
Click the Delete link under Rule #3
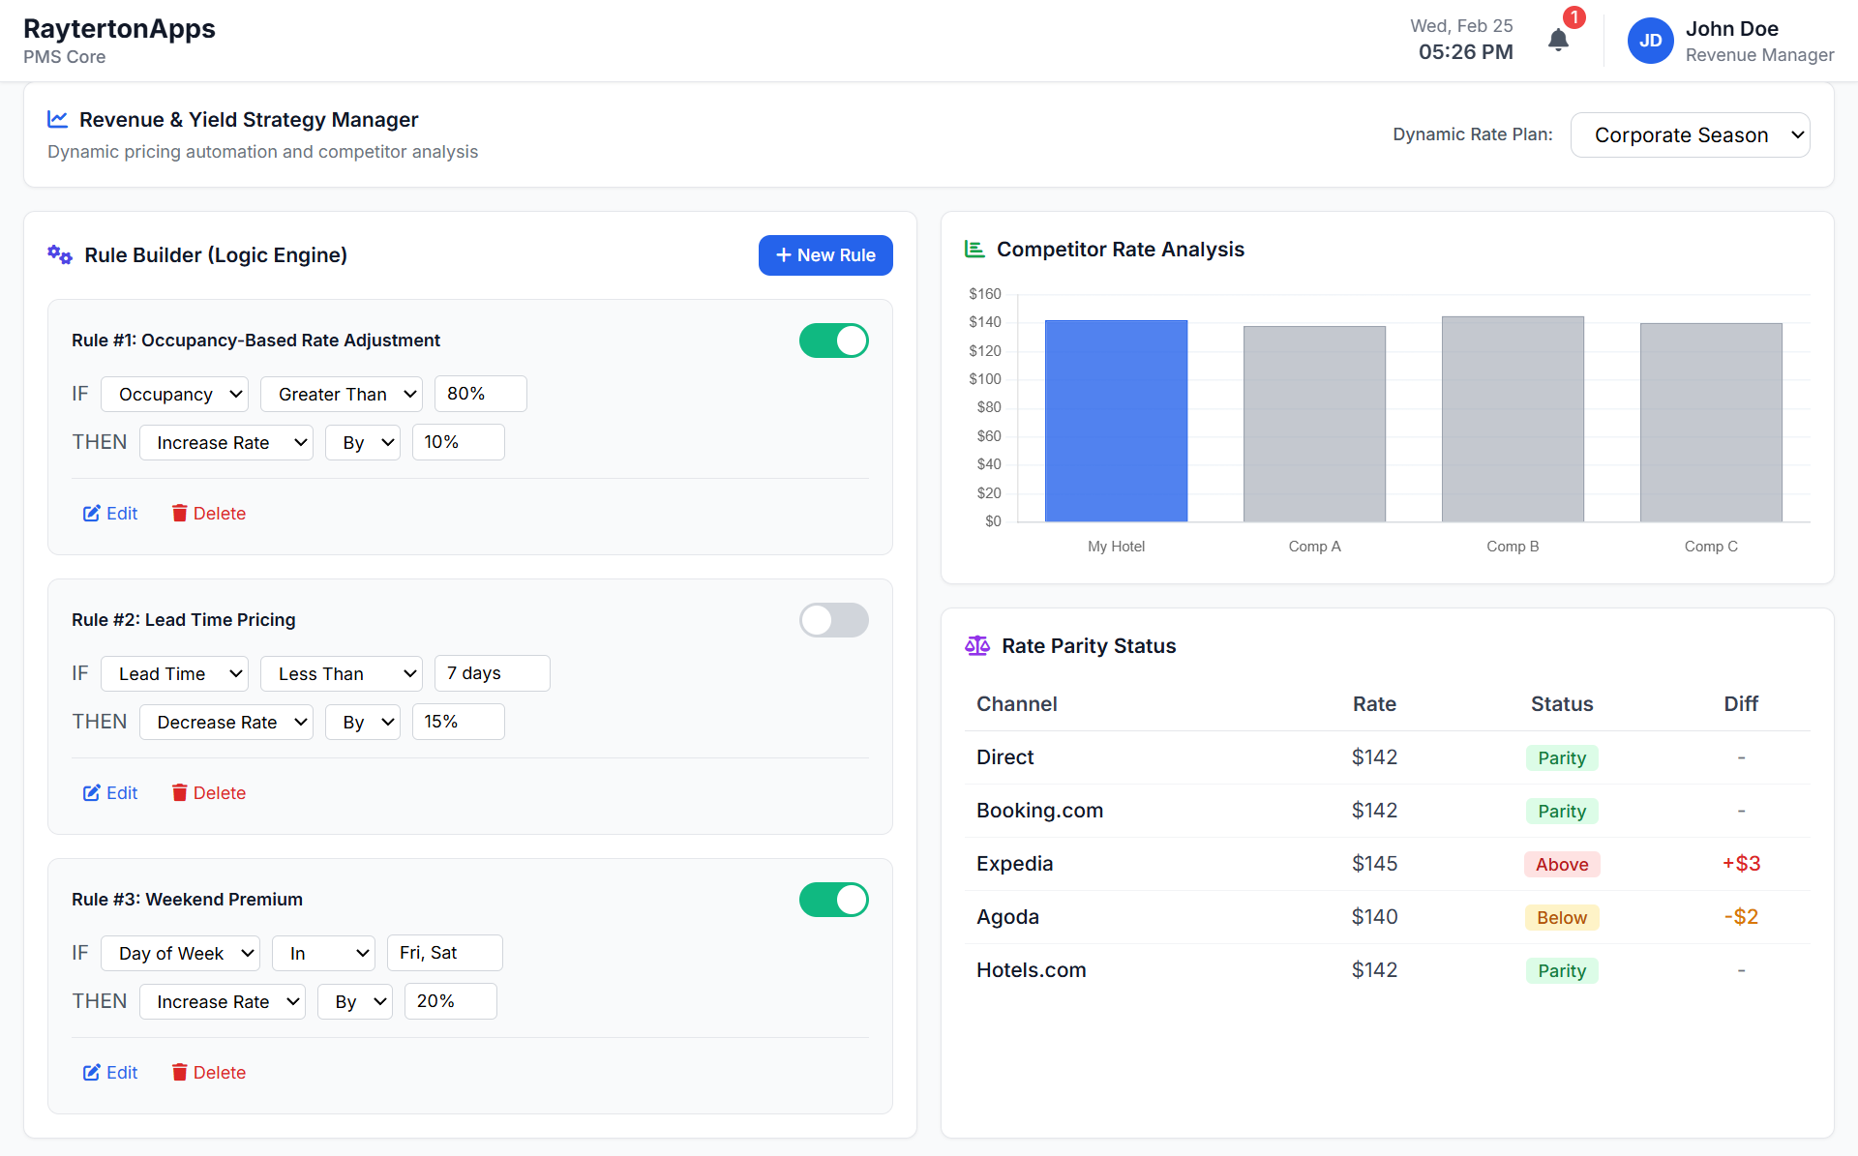coord(220,1072)
